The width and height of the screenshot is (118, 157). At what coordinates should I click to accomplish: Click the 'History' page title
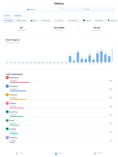pos(59,4)
